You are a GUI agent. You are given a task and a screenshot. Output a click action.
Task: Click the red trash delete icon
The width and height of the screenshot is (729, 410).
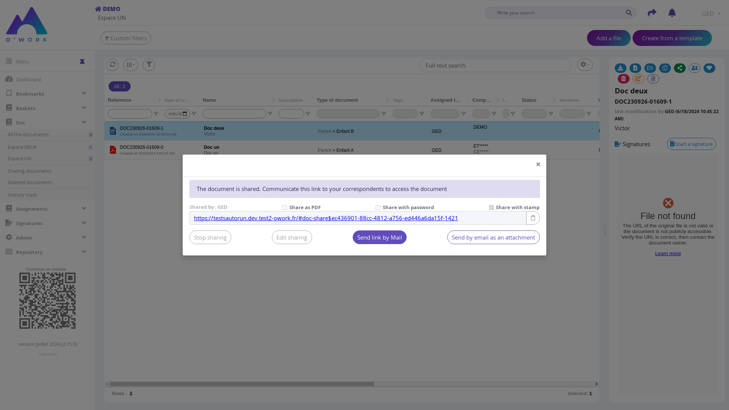[x=623, y=79]
